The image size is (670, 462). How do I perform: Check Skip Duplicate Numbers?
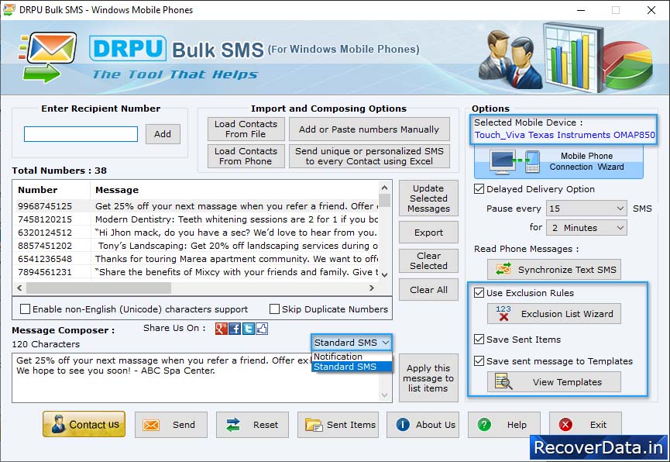pos(275,309)
